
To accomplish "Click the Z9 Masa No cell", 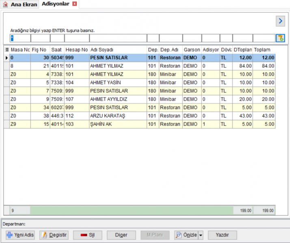I will pos(20,124).
